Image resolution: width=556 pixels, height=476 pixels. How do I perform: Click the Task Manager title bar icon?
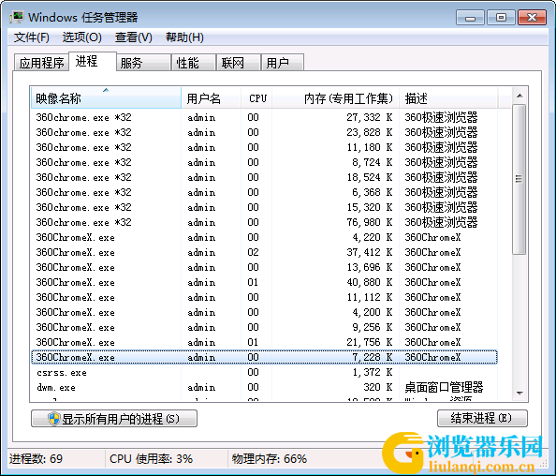[16, 18]
